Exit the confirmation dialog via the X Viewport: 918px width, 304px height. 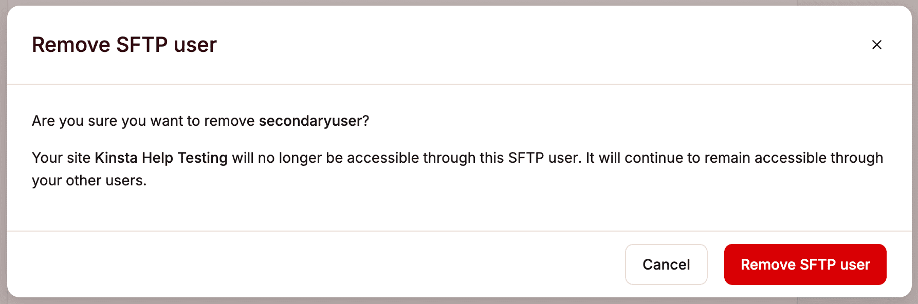[x=876, y=45]
